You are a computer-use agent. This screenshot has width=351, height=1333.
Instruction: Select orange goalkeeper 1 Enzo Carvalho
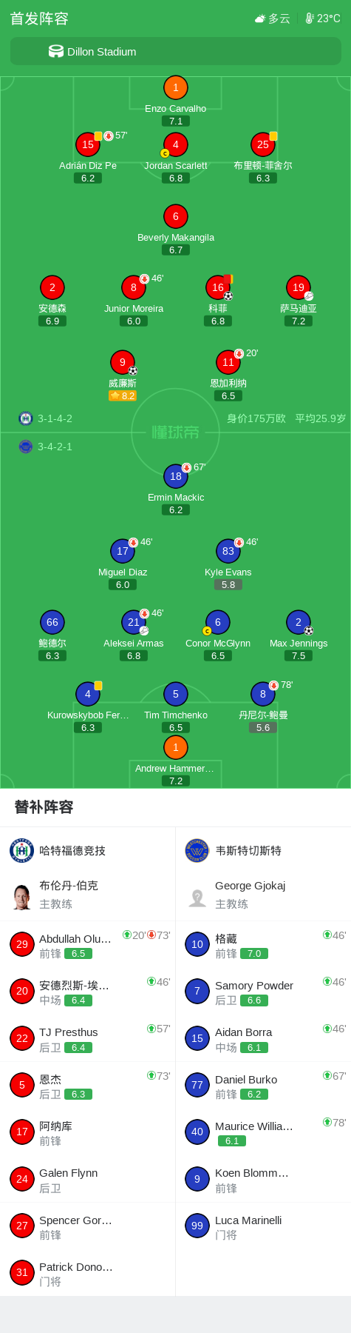click(176, 87)
